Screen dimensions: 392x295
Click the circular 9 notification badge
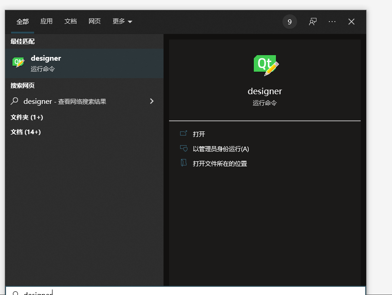coord(290,21)
